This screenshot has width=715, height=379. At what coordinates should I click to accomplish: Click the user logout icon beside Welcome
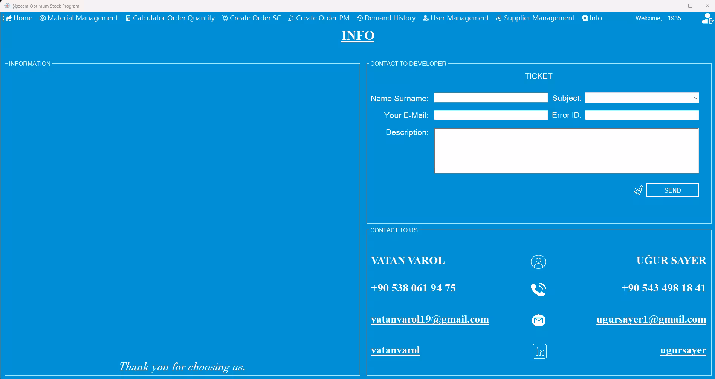pyautogui.click(x=707, y=18)
